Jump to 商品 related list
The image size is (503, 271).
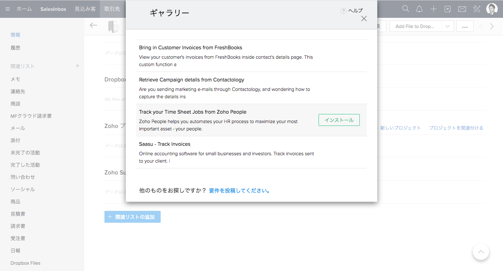(x=15, y=201)
